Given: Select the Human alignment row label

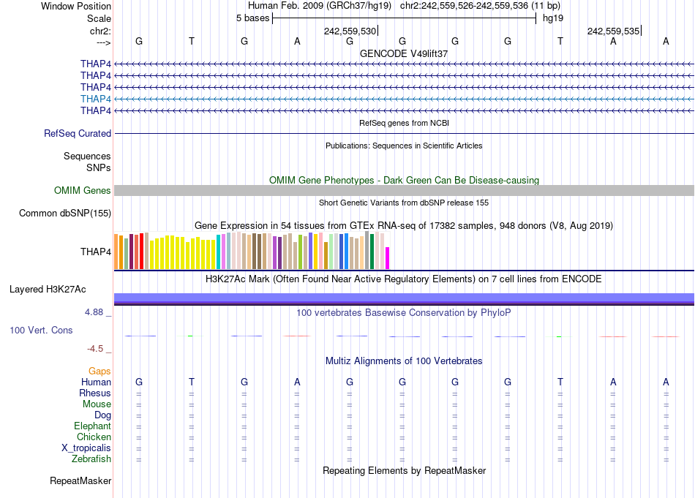Looking at the screenshot, I should [x=96, y=382].
